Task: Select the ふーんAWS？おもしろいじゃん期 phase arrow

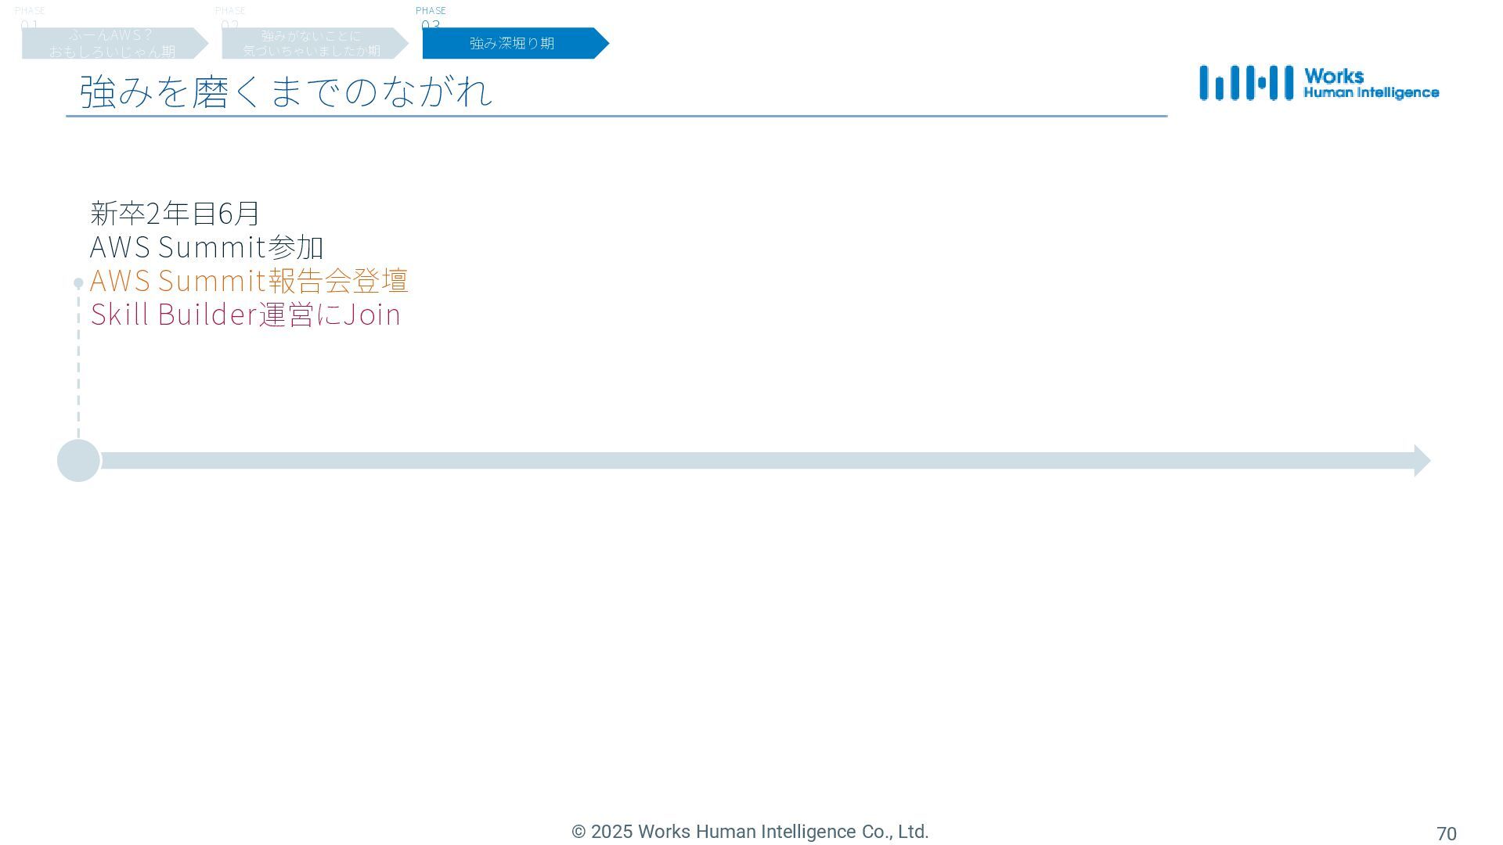Action: pyautogui.click(x=115, y=43)
